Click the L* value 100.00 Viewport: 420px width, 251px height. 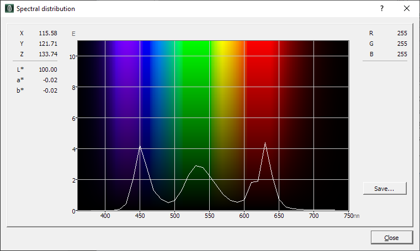coord(48,70)
